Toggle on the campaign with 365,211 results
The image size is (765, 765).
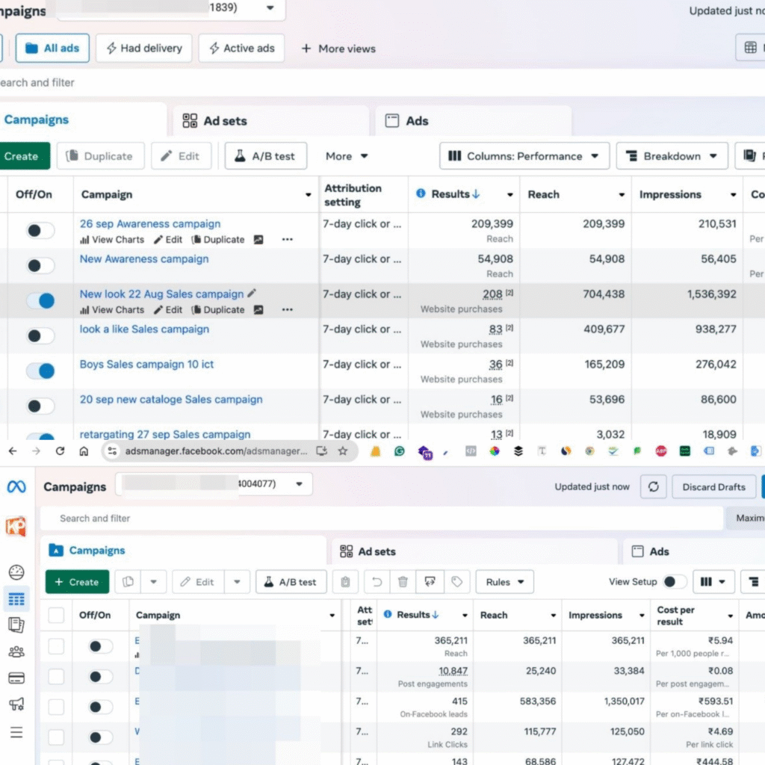[101, 646]
